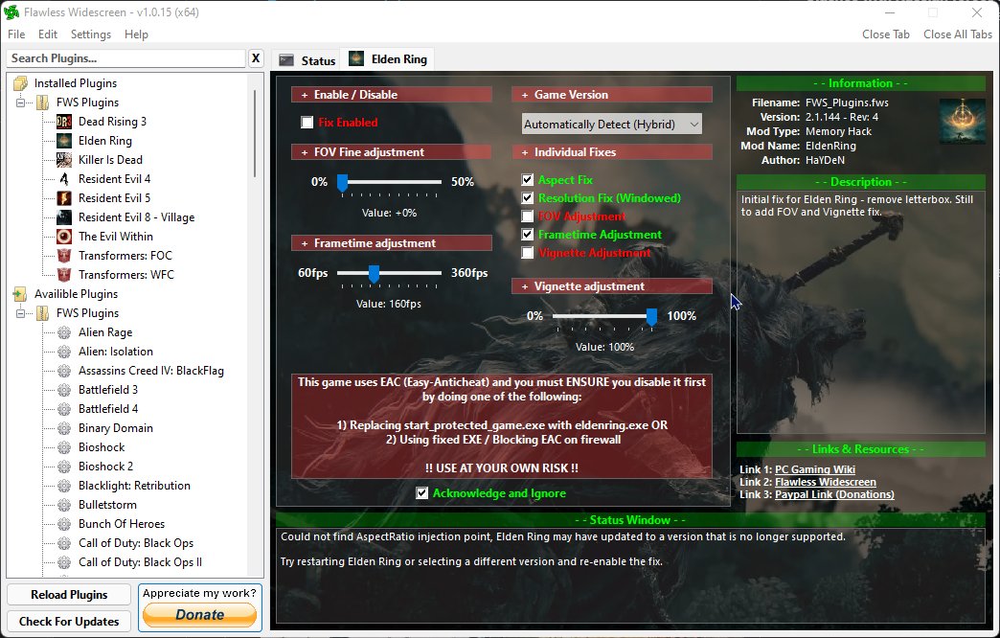Click the Killer Is Dead plugin icon
The image size is (1000, 638).
point(64,159)
